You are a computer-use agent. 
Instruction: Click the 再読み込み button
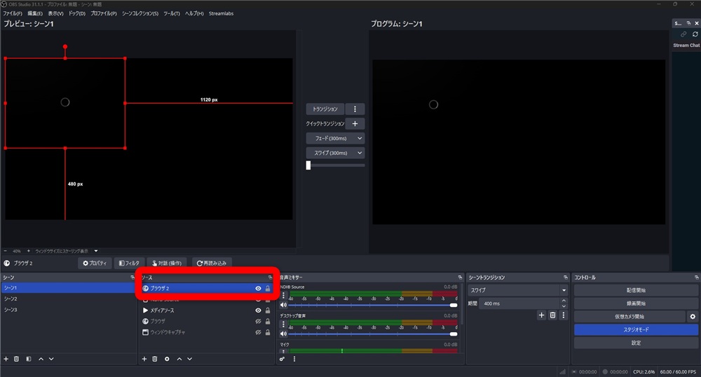(212, 263)
